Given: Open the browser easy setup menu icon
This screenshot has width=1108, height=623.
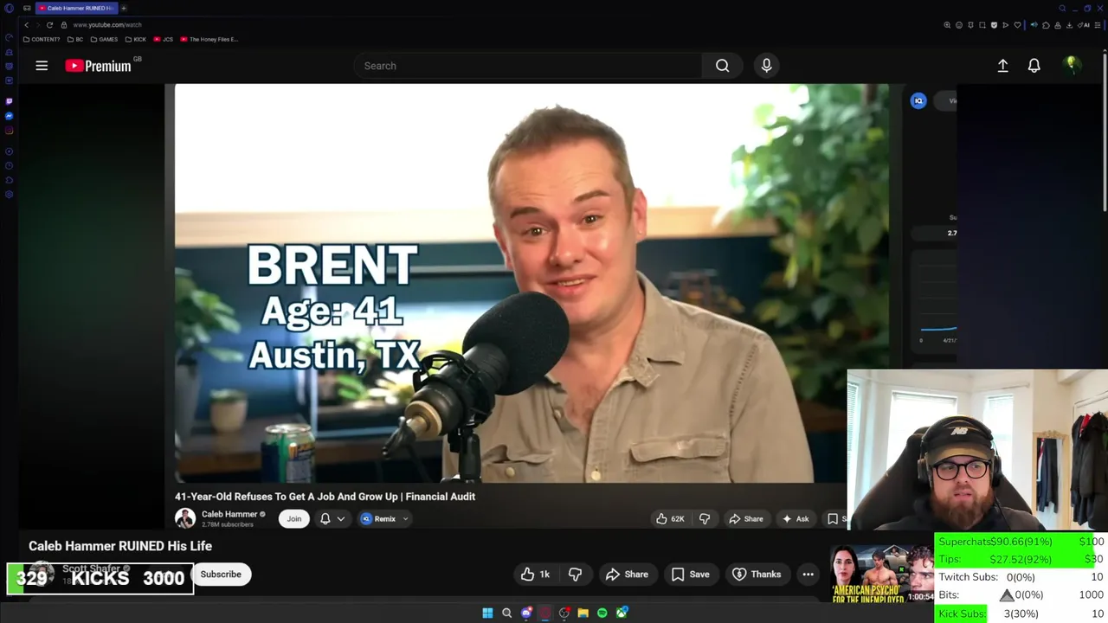Looking at the screenshot, I should point(1098,25).
